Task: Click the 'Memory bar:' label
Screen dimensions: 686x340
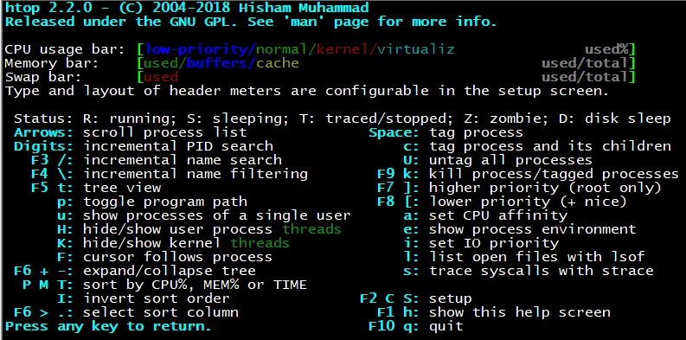Action: click(52, 63)
